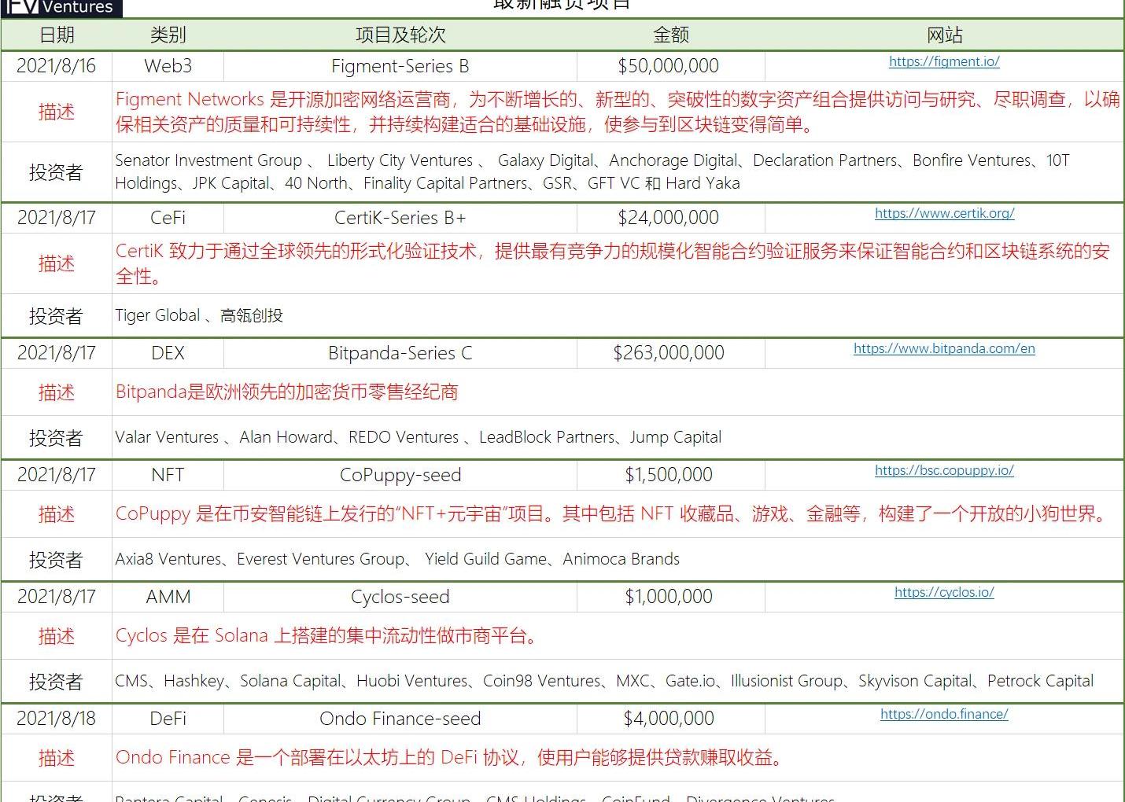This screenshot has height=802, width=1125.
Task: Click the $263,000,000 amount cell
Action: pos(669,353)
